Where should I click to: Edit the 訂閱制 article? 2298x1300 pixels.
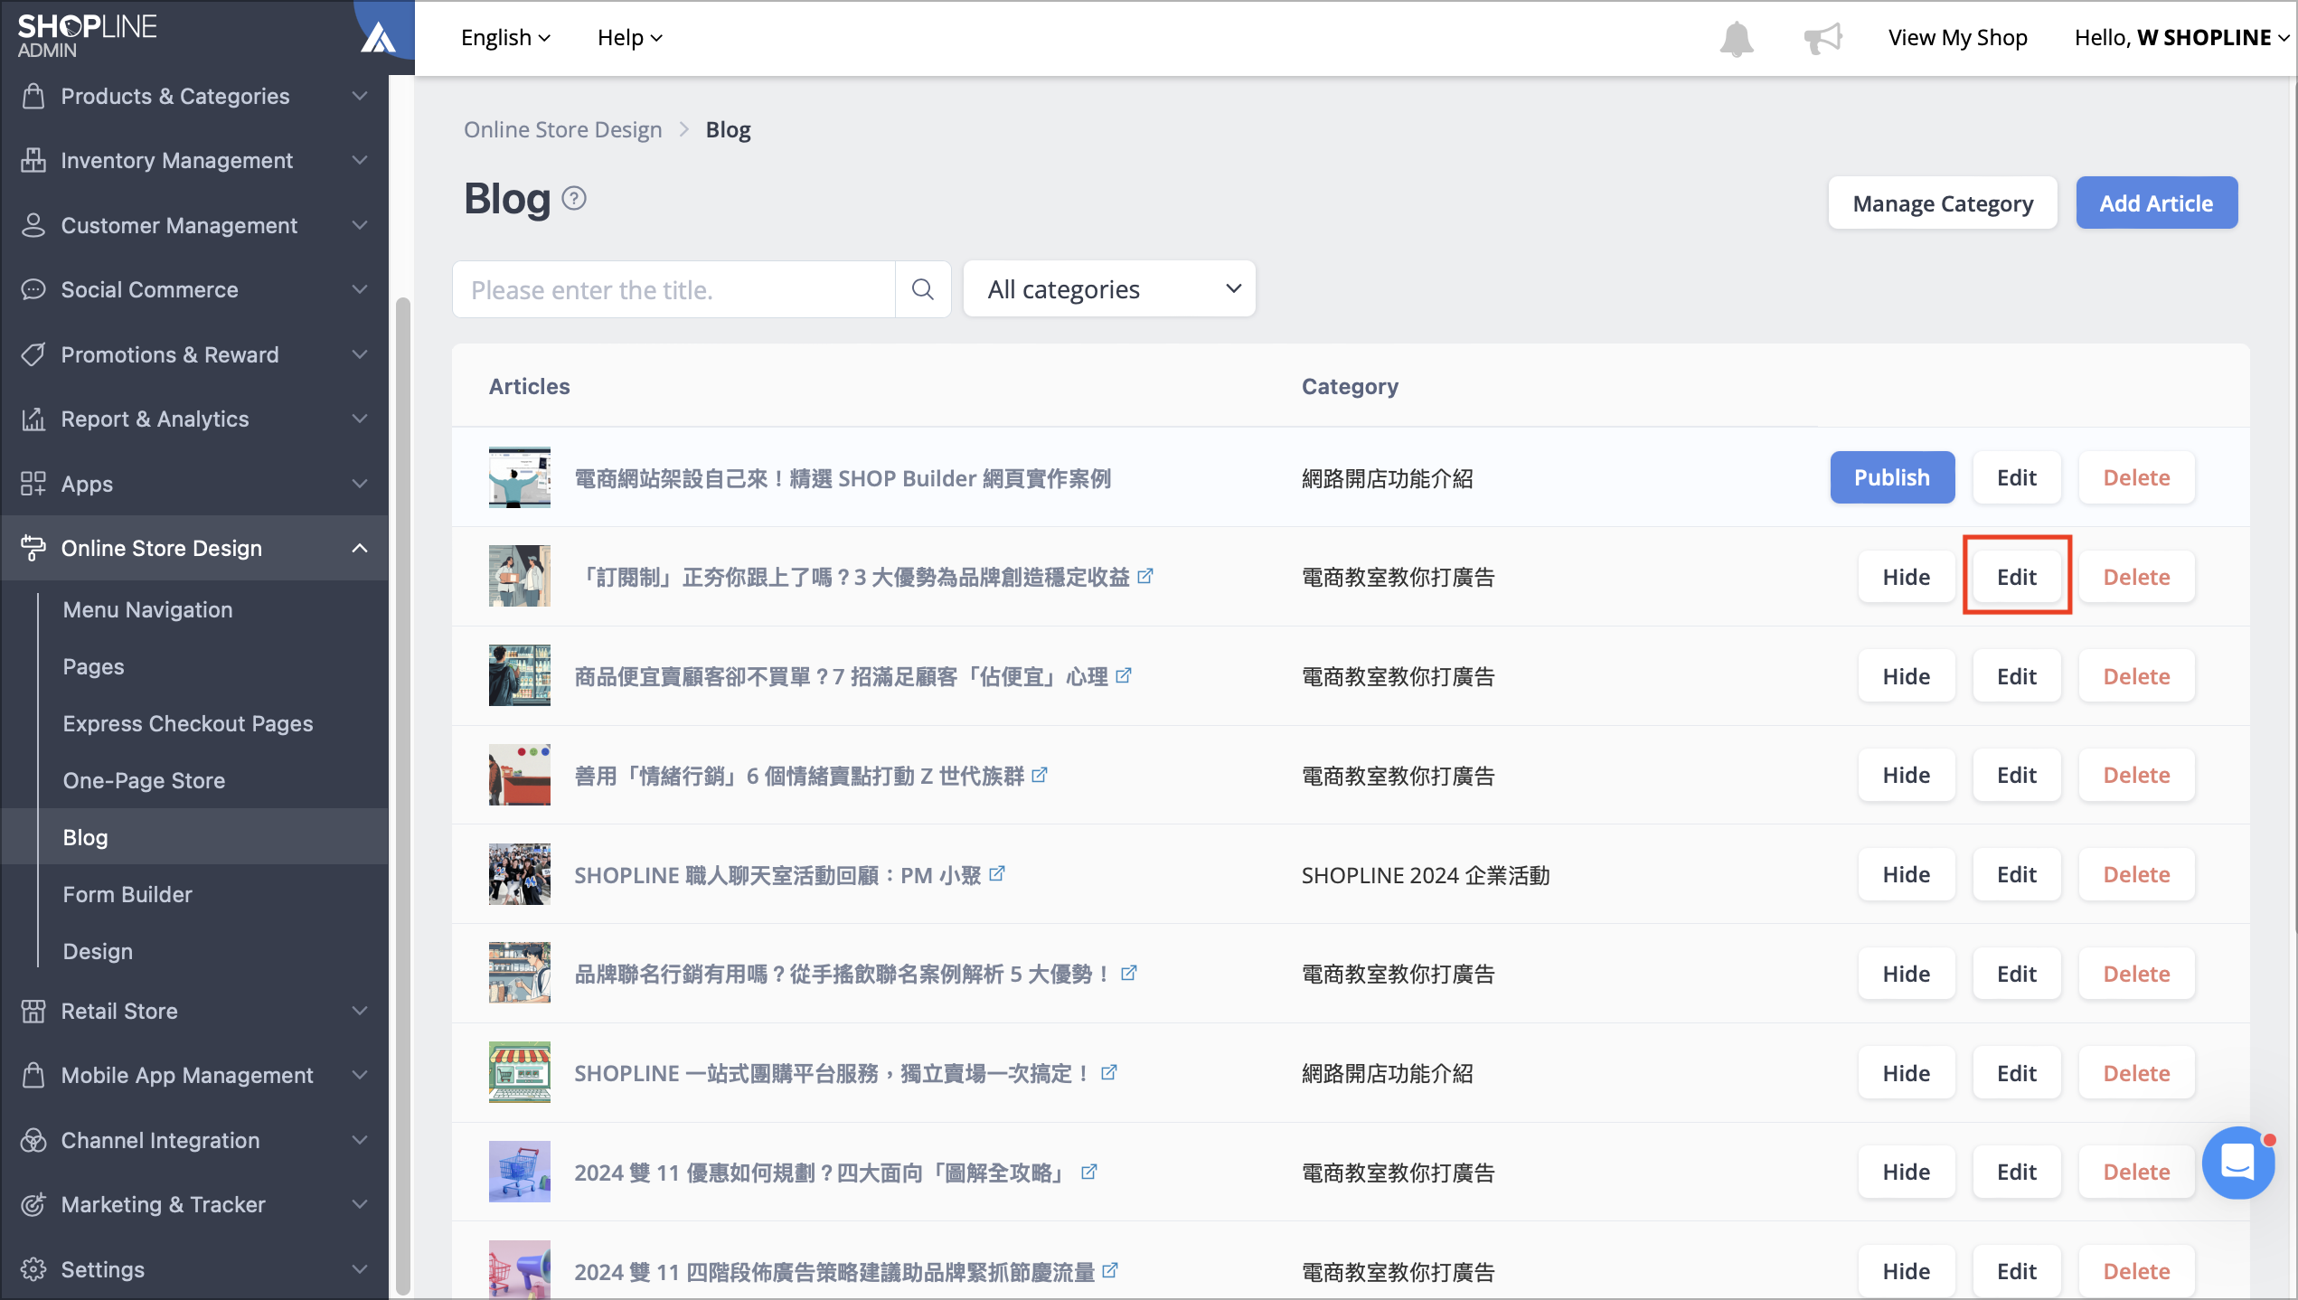click(x=2017, y=577)
